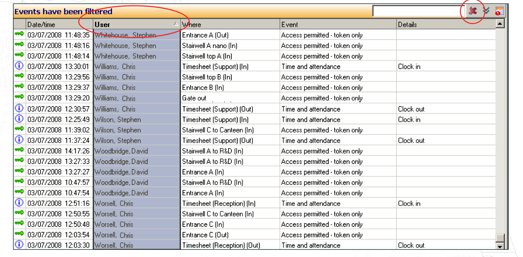Click the blue double-chevron filter icon

point(485,11)
